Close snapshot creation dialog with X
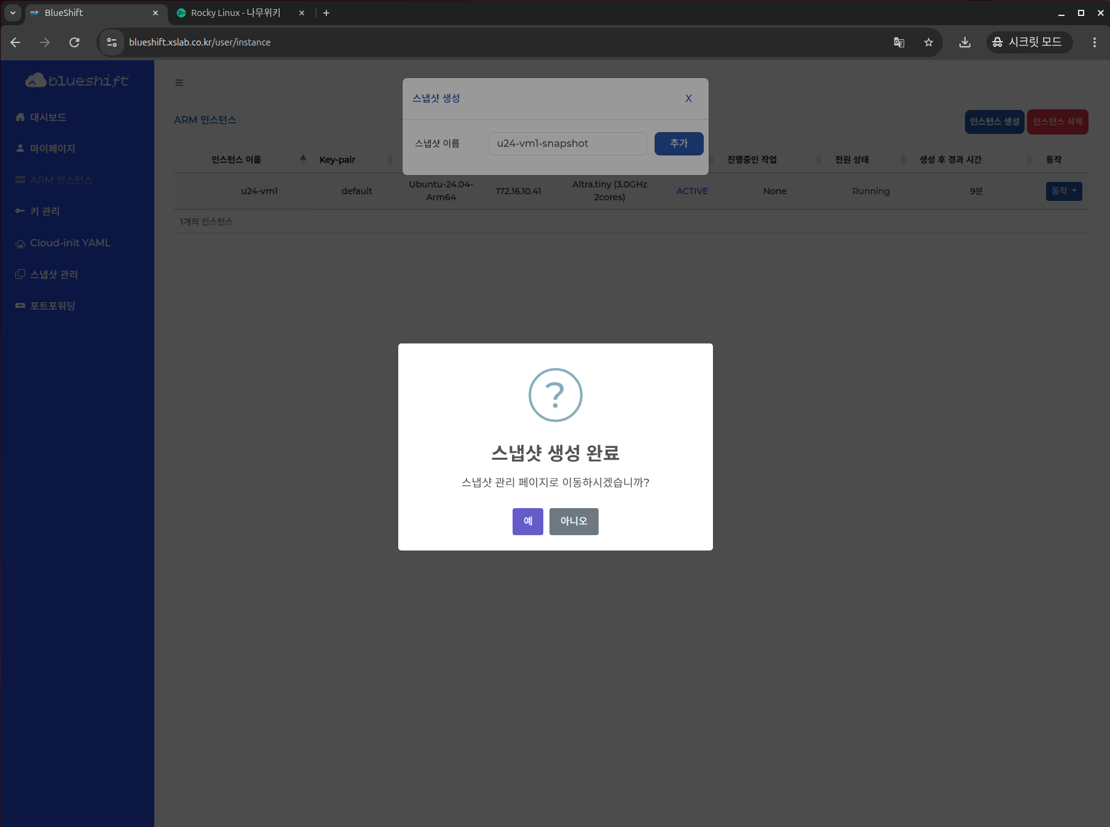The height and width of the screenshot is (827, 1110). click(x=688, y=98)
